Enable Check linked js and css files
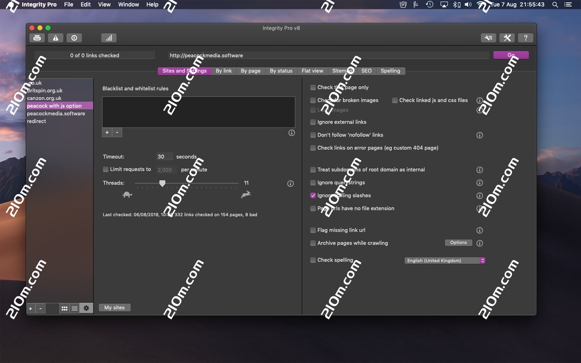This screenshot has height=363, width=581. coord(395,100)
